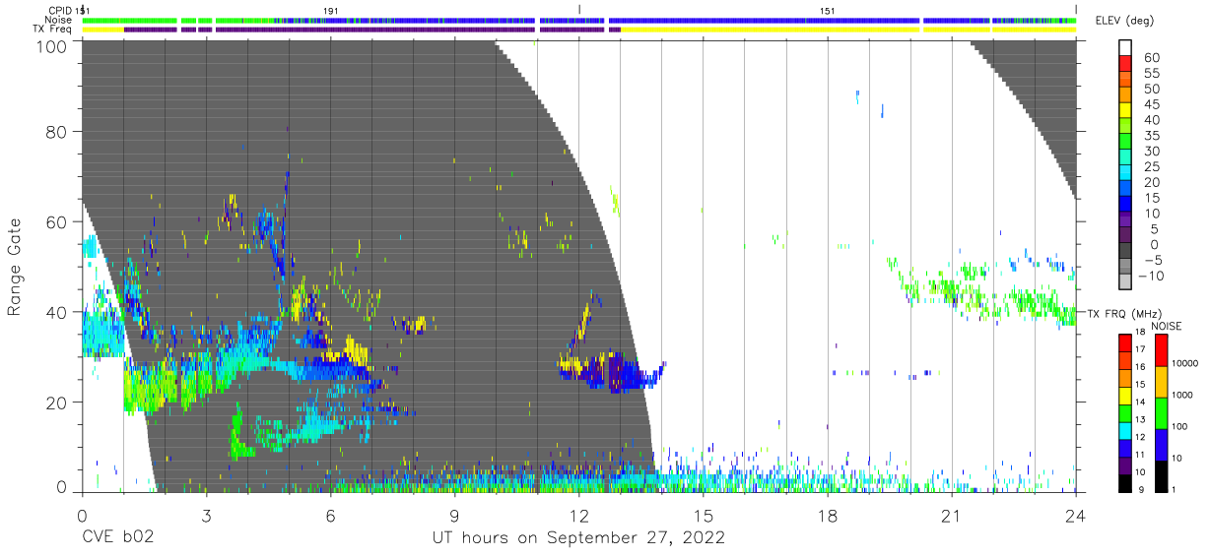This screenshot has height=558, width=1210.
Task: Click the red segment of the ELEV color bar
Action: (1125, 63)
